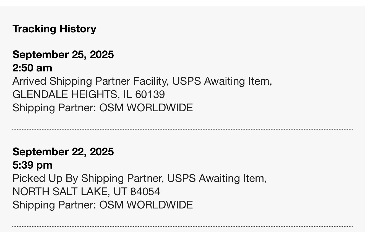Viewport: 365px width, 232px height.
Task: Select USPS Awaiting Item in September 22 entry
Action: [216, 178]
